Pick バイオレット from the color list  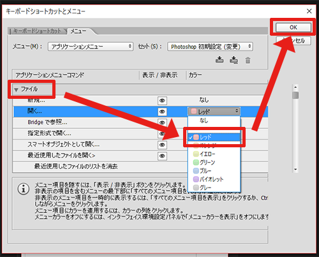tap(214, 179)
